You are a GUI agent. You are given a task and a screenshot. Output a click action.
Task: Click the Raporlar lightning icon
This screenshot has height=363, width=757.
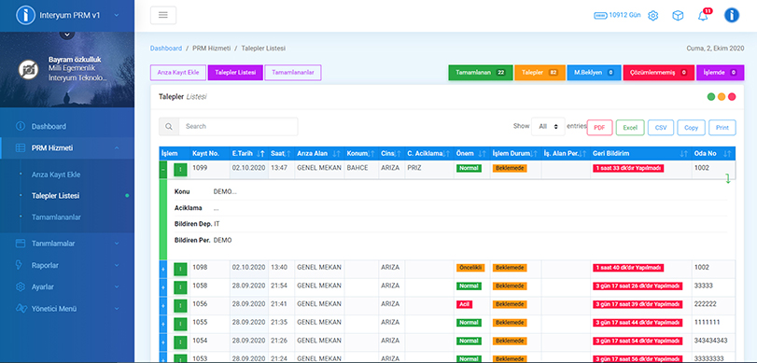coord(20,265)
